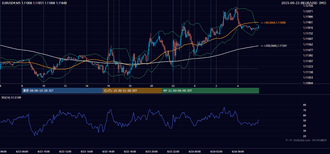This screenshot has height=154, width=330.
Task: Click price axis value 1.12071
Action: [x=308, y=11]
